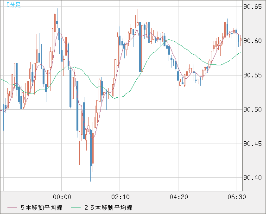Click the 02:10 time axis label
Screen dimensions: 266x214
pyautogui.click(x=120, y=197)
